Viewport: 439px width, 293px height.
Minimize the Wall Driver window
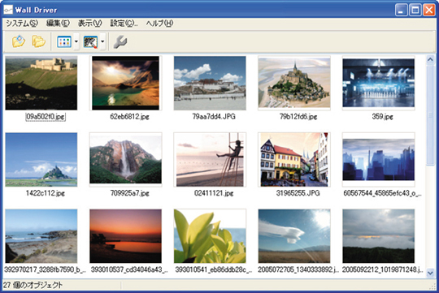point(402,11)
